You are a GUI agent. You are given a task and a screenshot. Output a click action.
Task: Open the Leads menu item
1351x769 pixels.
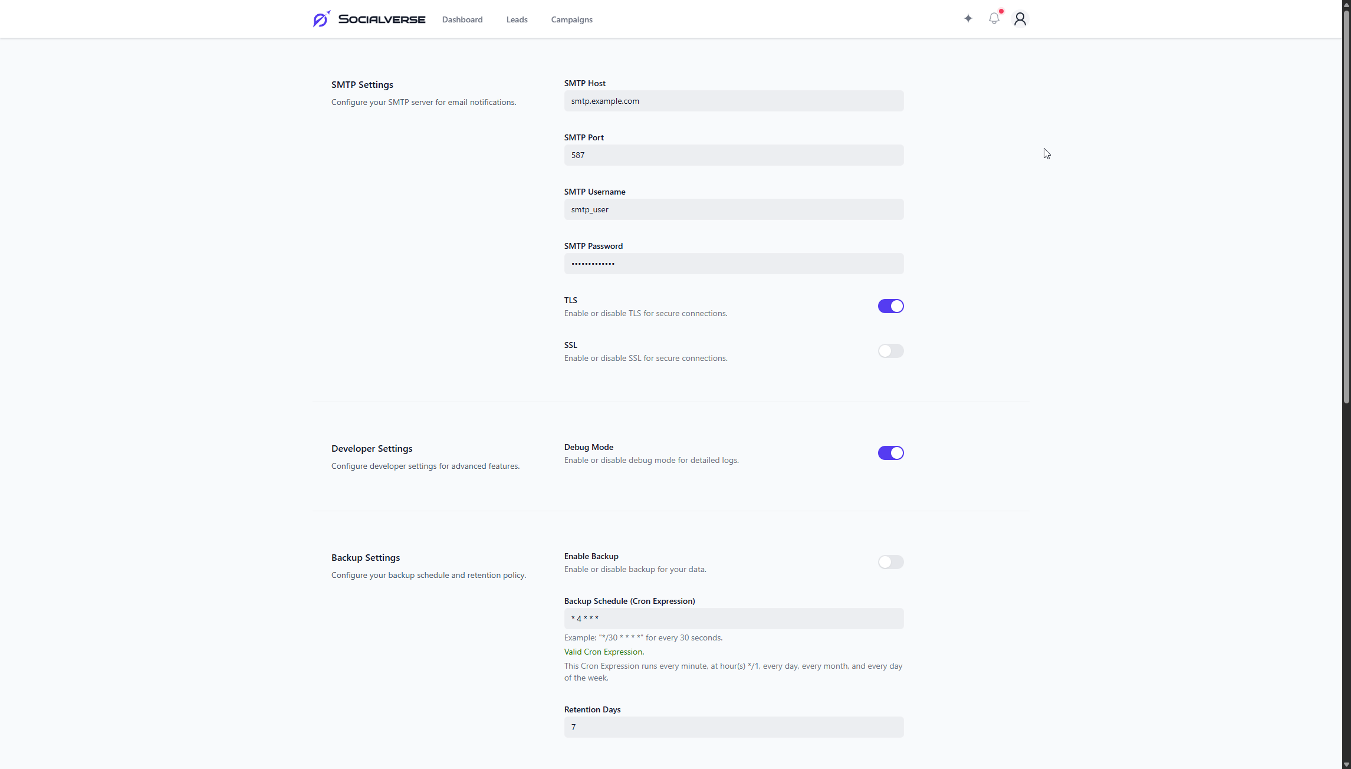coord(517,19)
